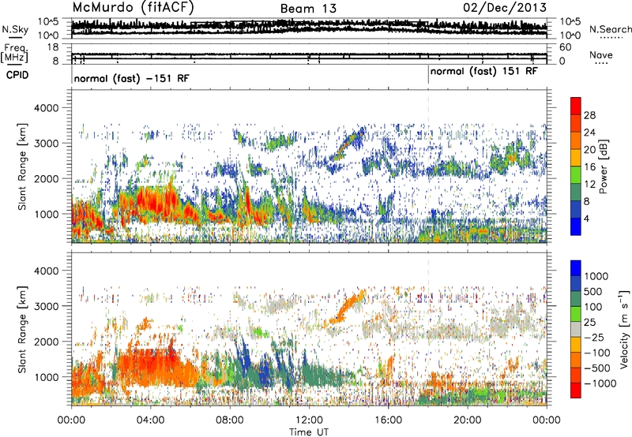Screen dimensions: 632x437
Task: Click the "-1000" label on Velocity scale
Action: pyautogui.click(x=600, y=383)
